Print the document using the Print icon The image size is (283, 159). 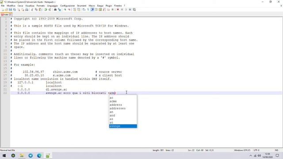click(x=27, y=10)
